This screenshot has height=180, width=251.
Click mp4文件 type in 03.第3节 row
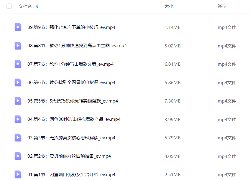pos(227,138)
